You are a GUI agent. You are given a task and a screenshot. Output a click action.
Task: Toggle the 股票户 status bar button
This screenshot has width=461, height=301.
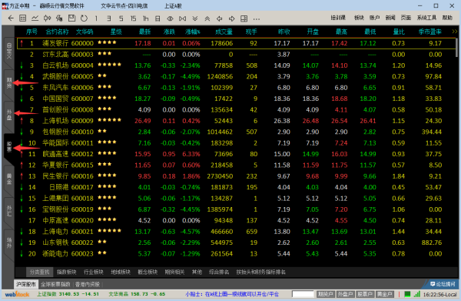(365, 294)
